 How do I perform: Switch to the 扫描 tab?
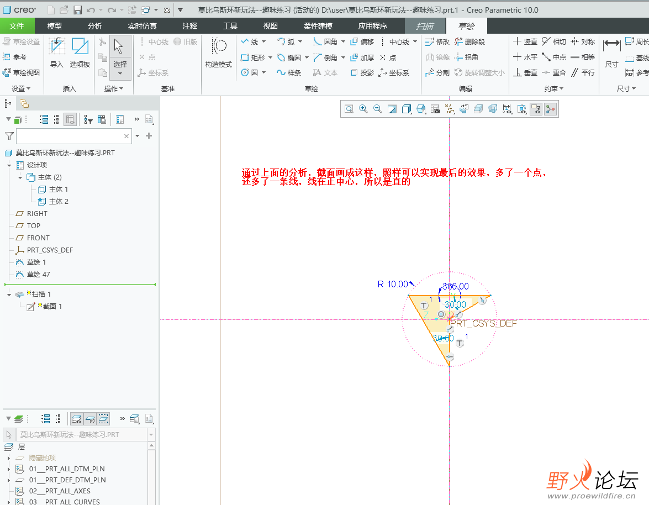425,26
